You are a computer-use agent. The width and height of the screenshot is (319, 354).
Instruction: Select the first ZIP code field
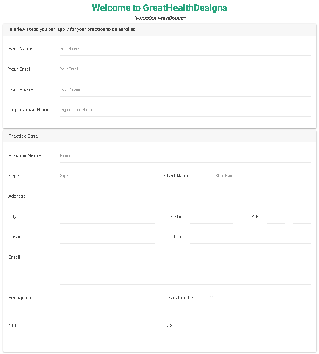click(x=276, y=217)
